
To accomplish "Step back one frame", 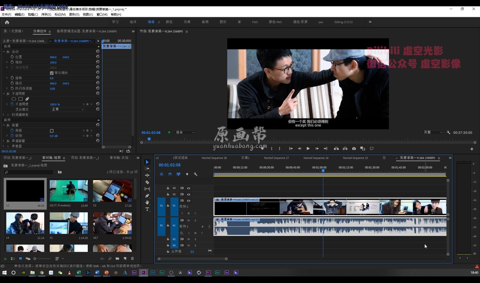I will click(299, 149).
